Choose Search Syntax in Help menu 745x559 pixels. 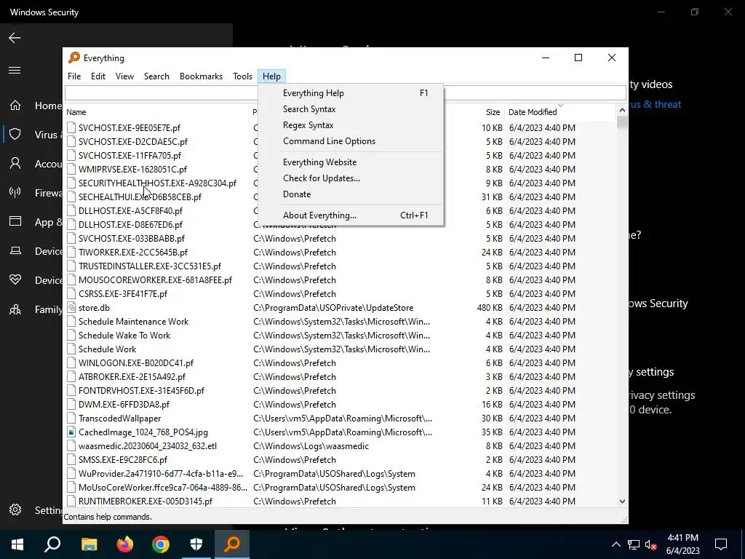(x=351, y=109)
